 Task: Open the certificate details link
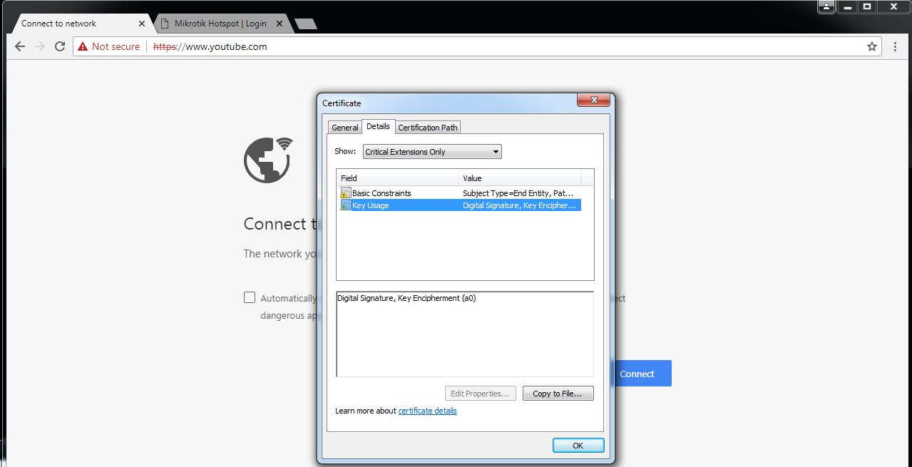[x=426, y=411]
